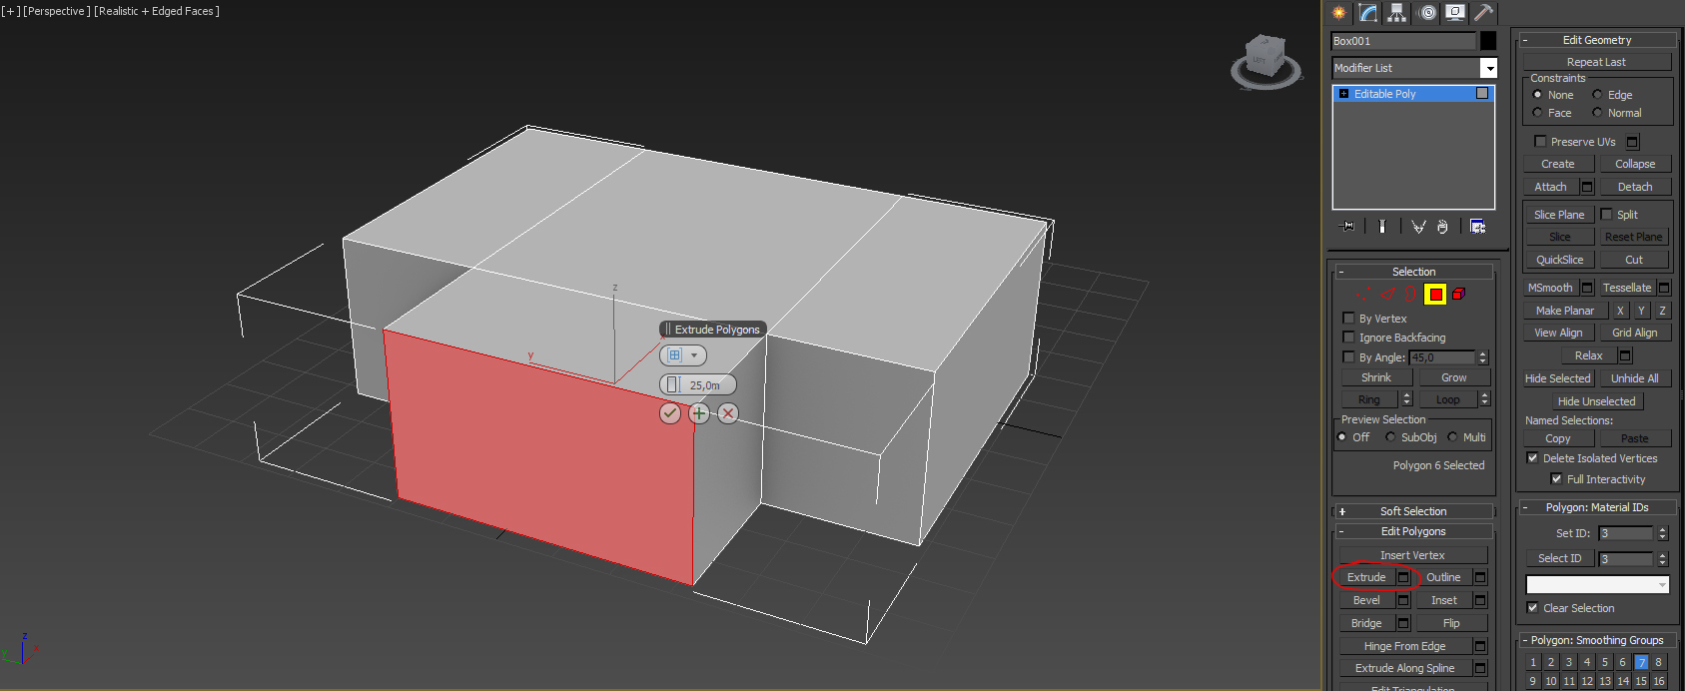The height and width of the screenshot is (691, 1685).
Task: Enable the Ignore Backfacing checkbox
Action: pos(1348,337)
